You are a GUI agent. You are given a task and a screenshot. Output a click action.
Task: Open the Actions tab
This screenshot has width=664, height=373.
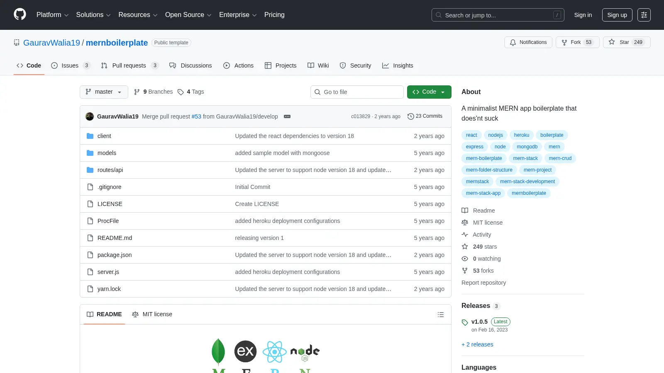[x=238, y=65]
